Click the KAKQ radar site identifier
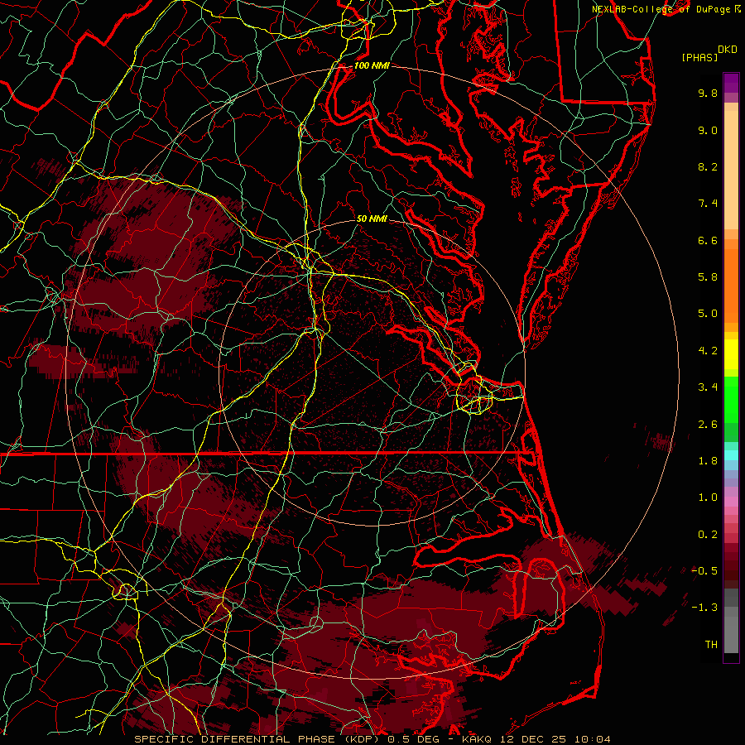Image resolution: width=745 pixels, height=745 pixels. click(478, 739)
